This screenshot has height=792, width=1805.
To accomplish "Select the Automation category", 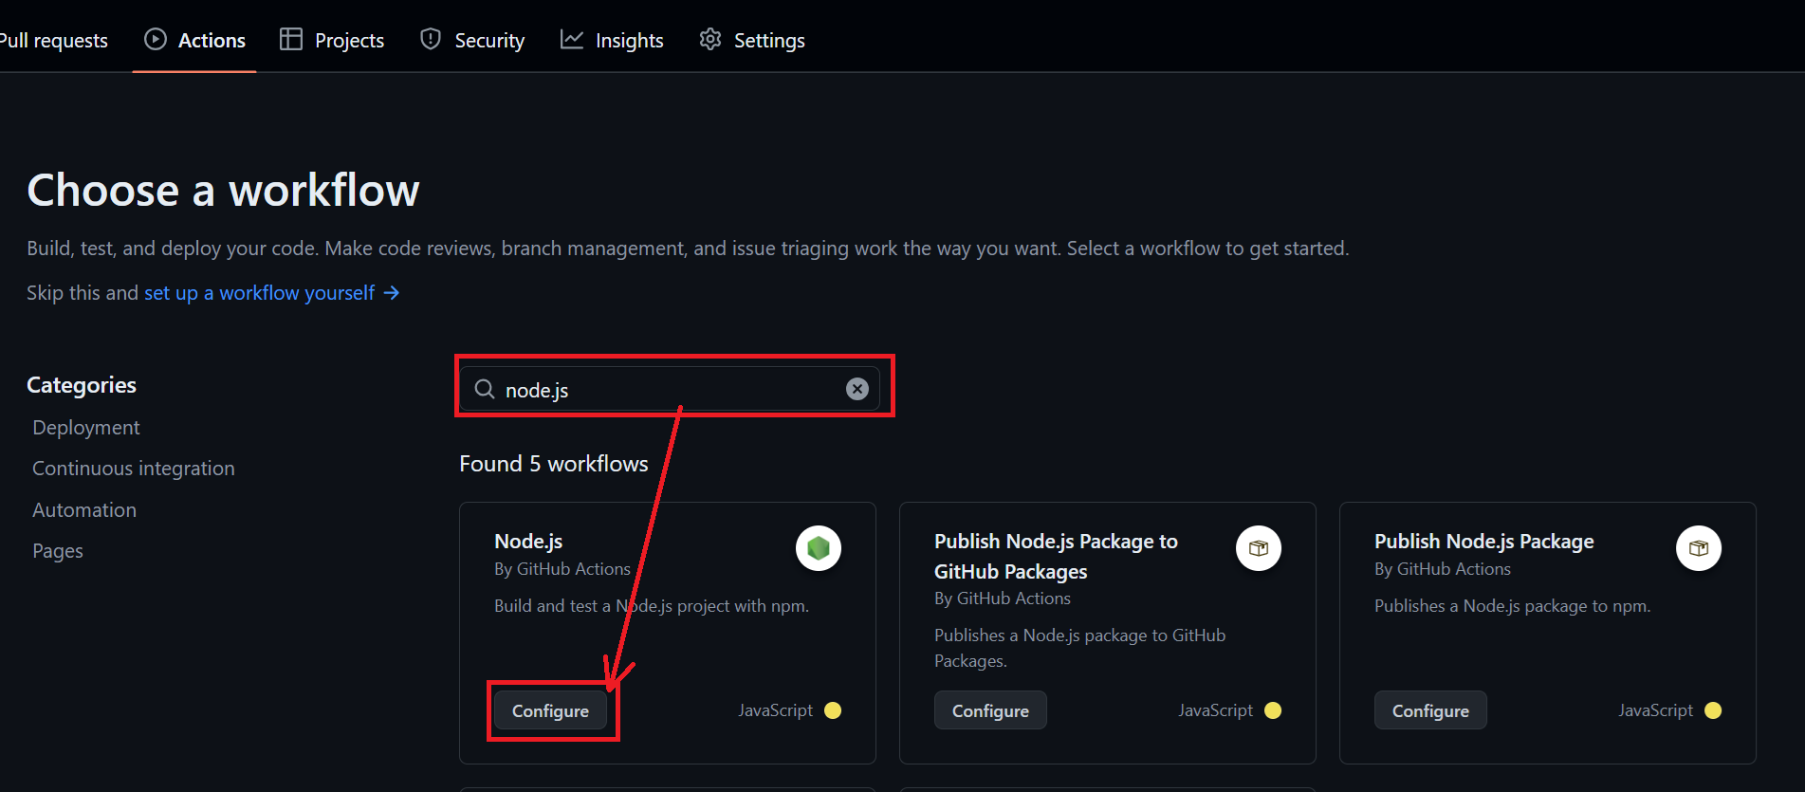I will [x=84, y=510].
